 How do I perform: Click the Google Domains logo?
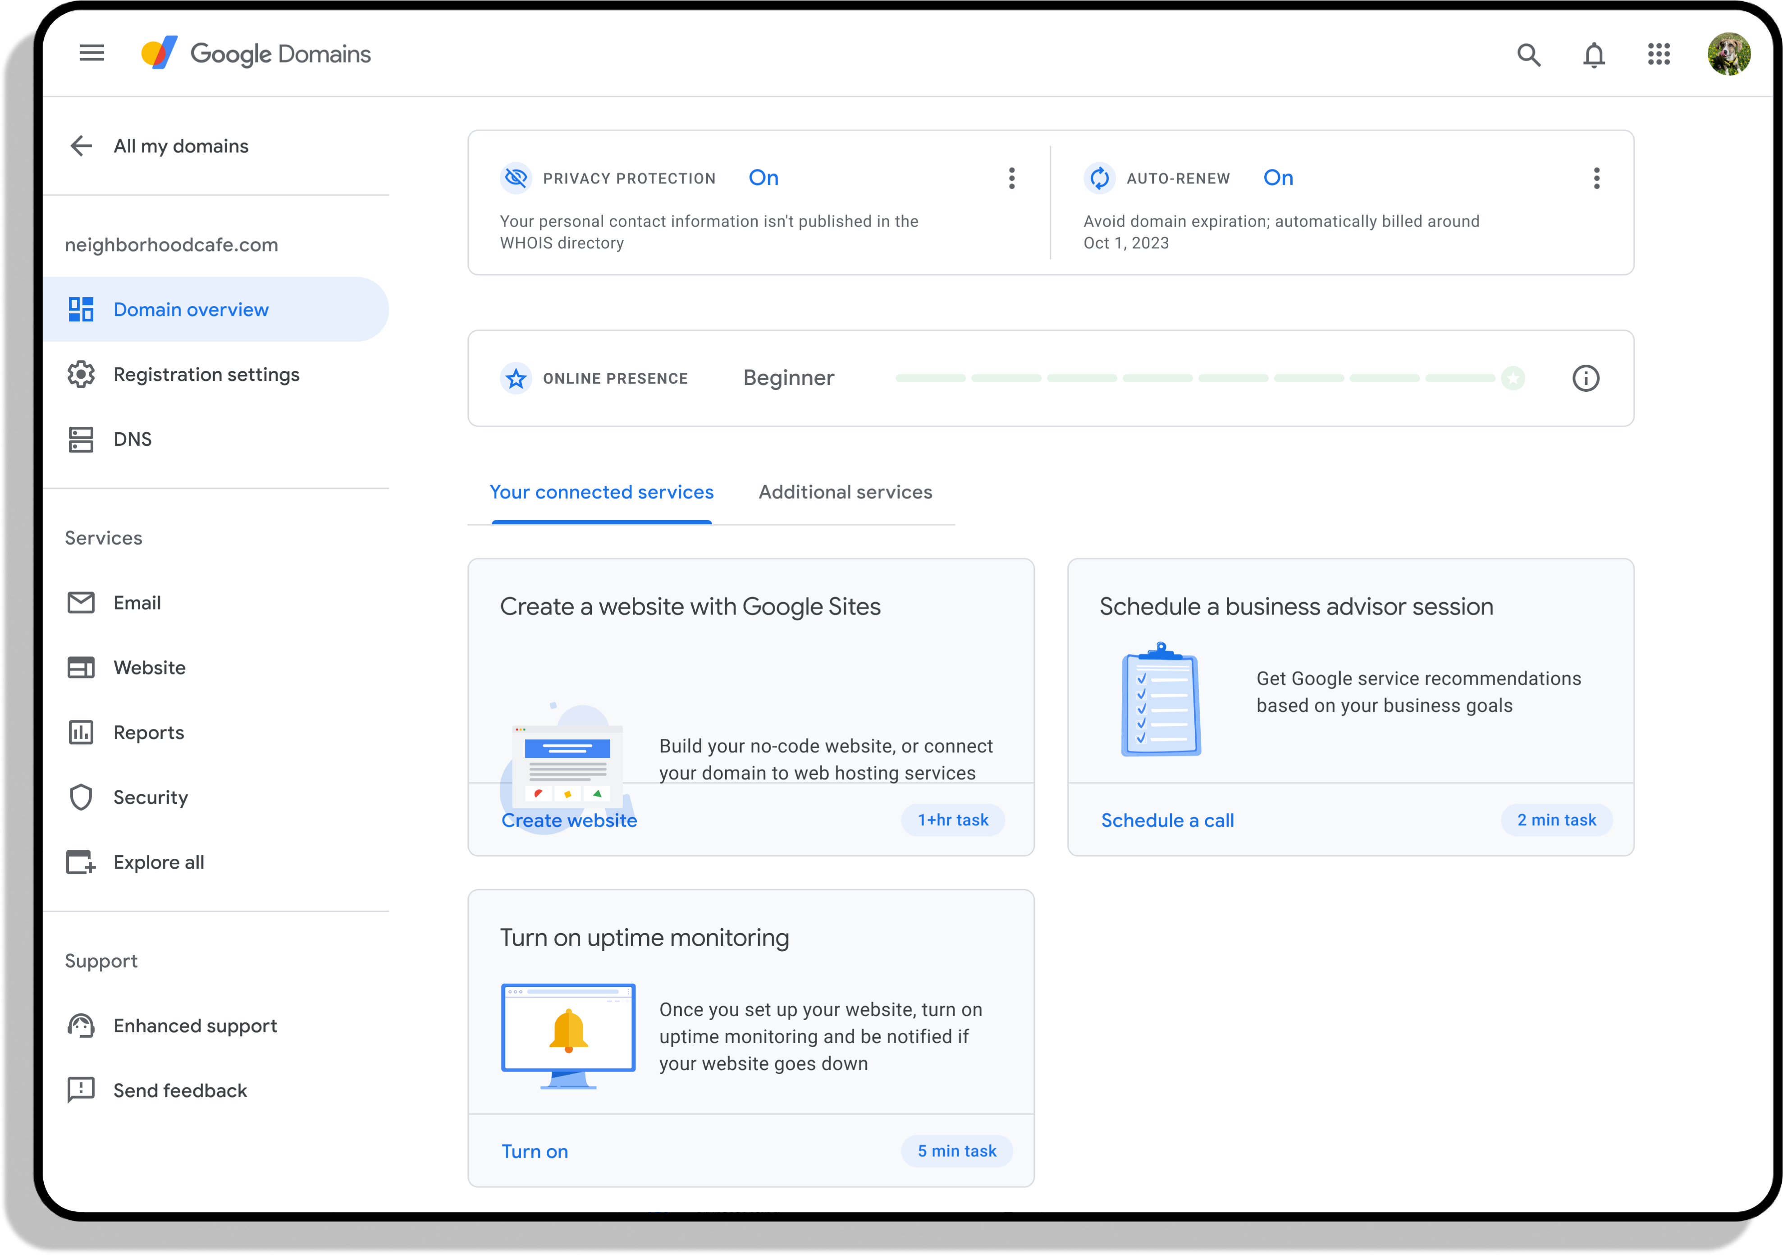(x=256, y=54)
